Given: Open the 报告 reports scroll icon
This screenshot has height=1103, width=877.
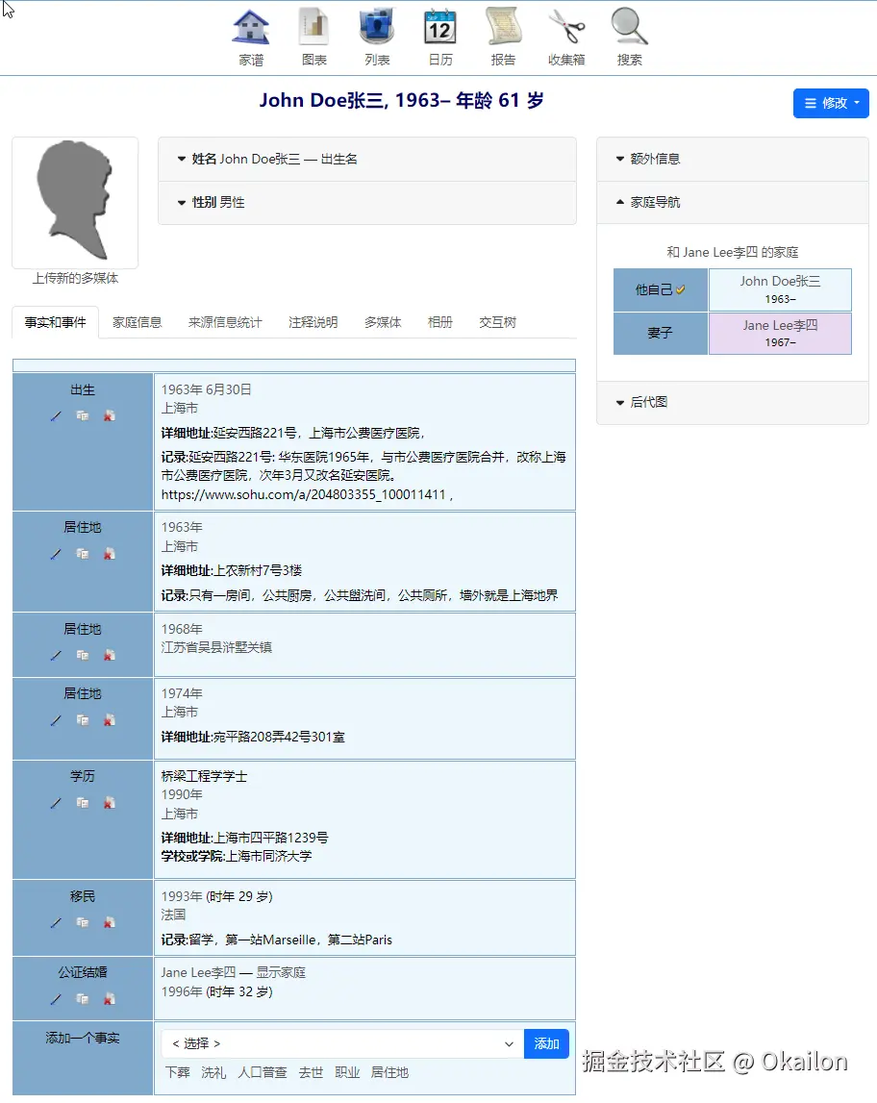Looking at the screenshot, I should pos(503,29).
